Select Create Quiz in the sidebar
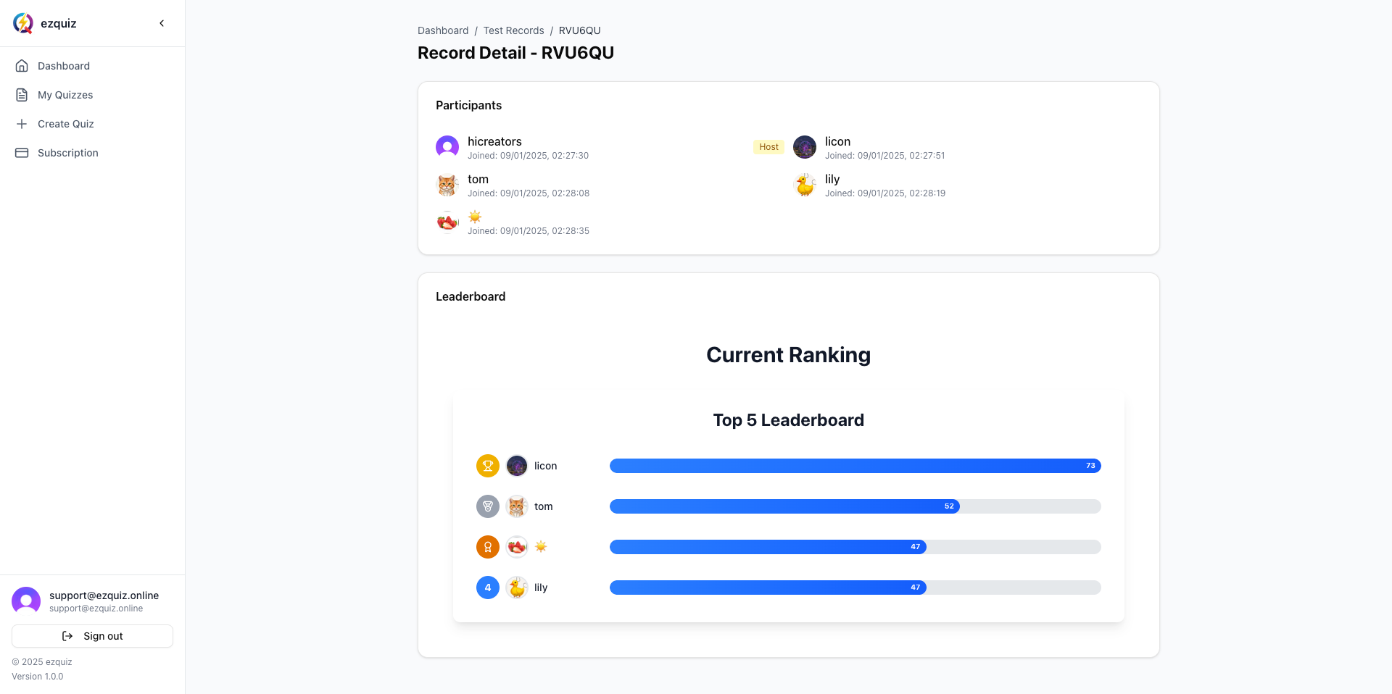This screenshot has width=1392, height=694. [x=92, y=124]
